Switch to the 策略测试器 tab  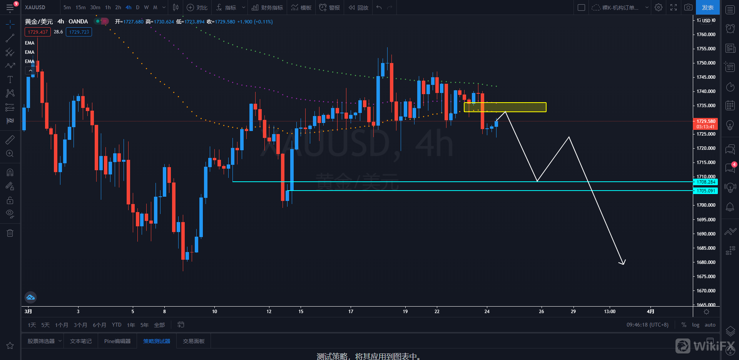pyautogui.click(x=157, y=341)
